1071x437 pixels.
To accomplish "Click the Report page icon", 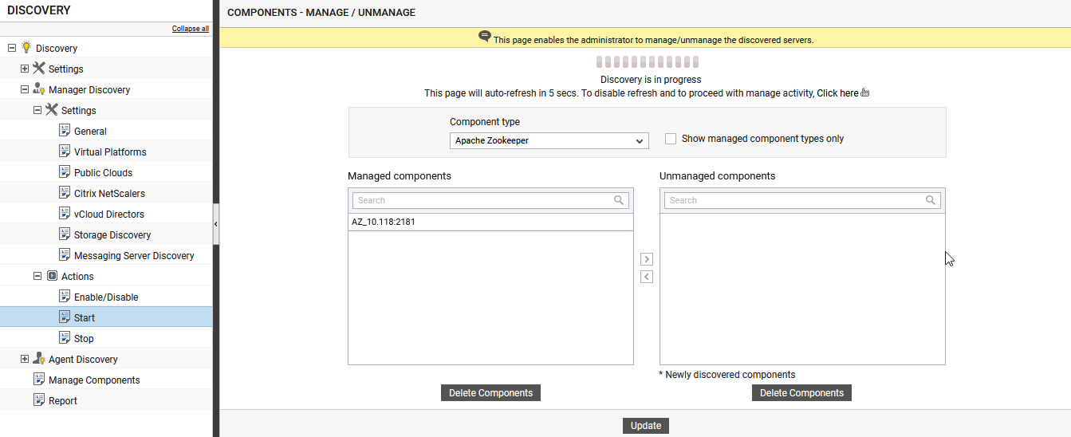I will pos(39,400).
